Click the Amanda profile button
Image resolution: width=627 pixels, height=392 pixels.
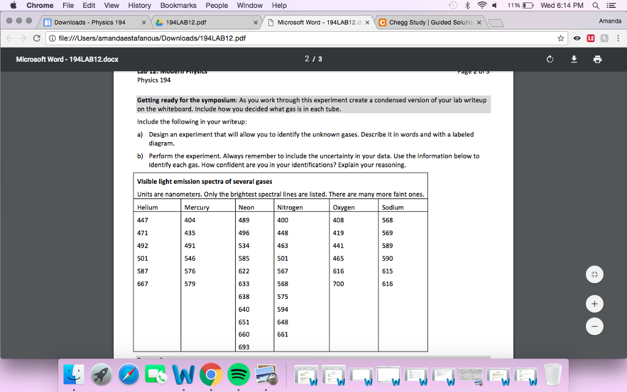click(610, 21)
